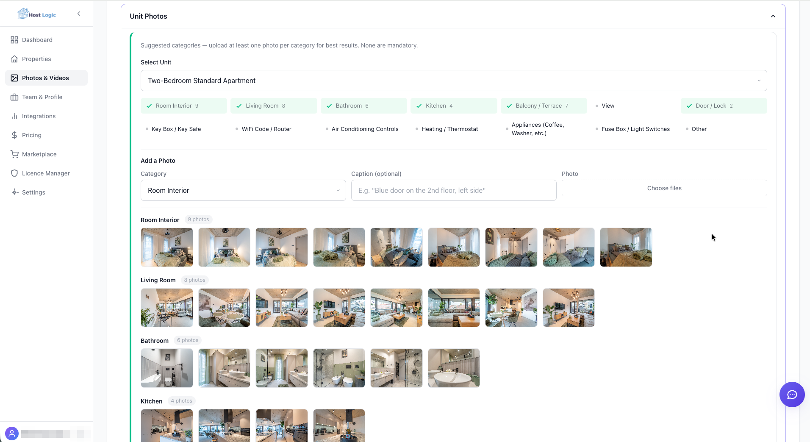Viewport: 810px width, 442px height.
Task: Click the Host Logic logo
Action: click(36, 14)
